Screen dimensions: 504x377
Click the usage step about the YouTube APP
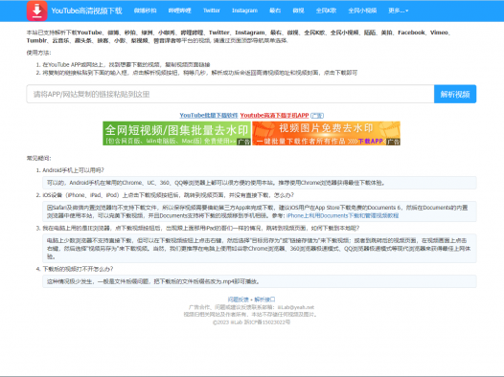click(126, 64)
